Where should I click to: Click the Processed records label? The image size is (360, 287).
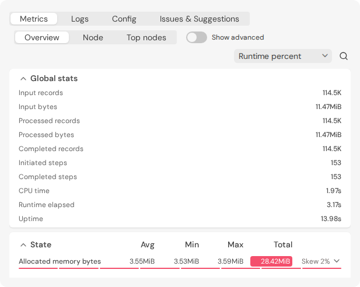click(x=49, y=121)
